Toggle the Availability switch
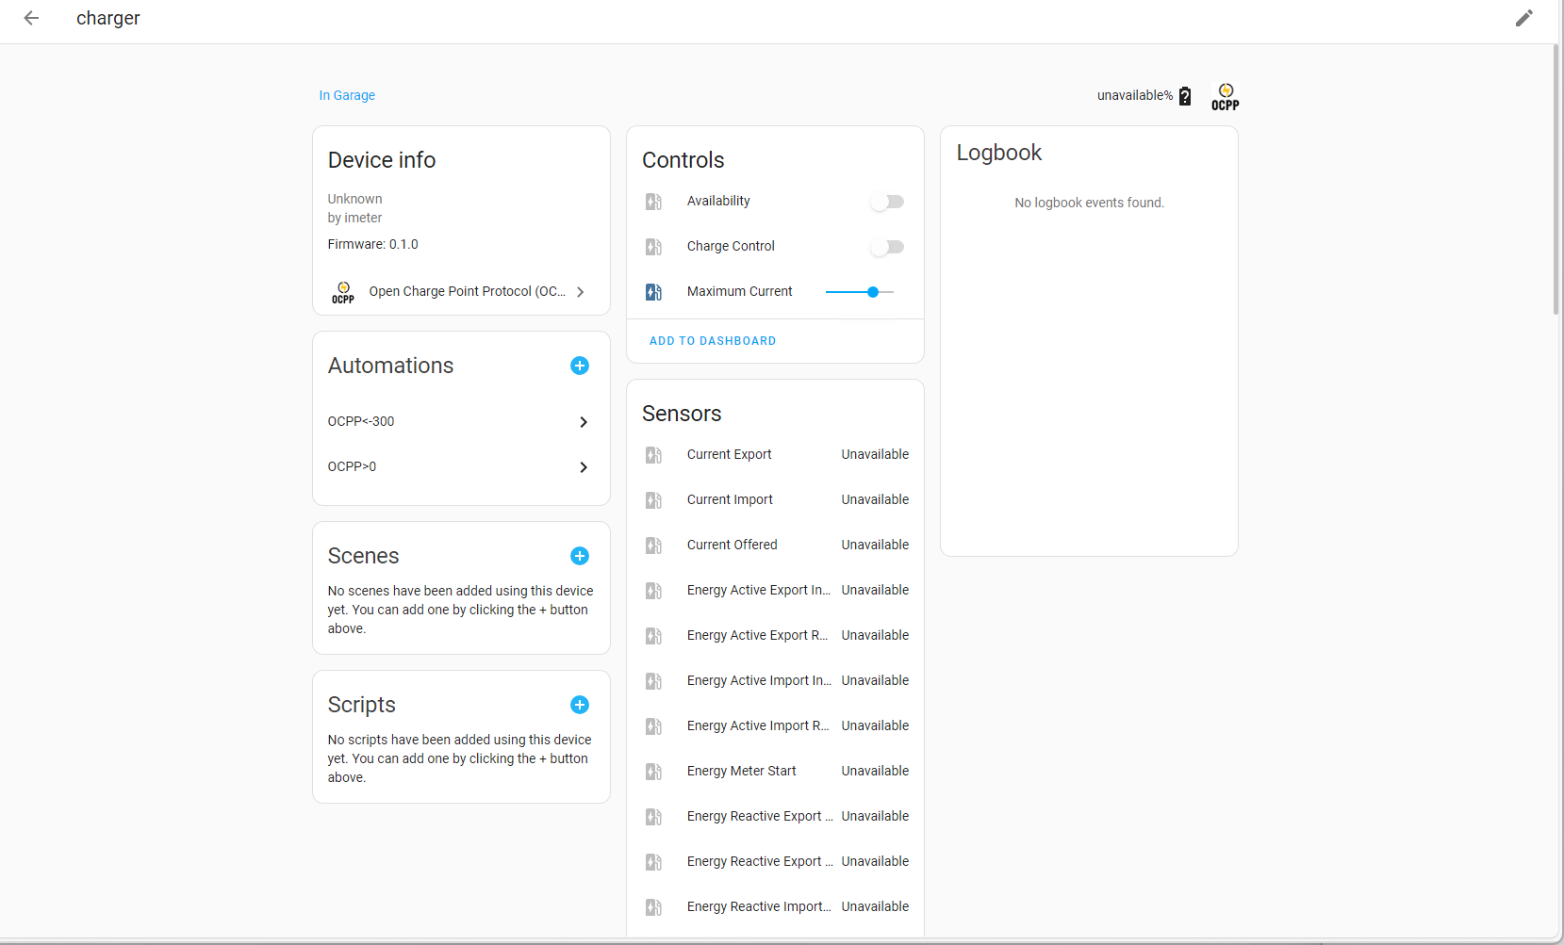 click(x=887, y=202)
